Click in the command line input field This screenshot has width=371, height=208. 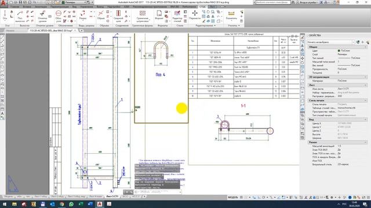[x=157, y=192]
